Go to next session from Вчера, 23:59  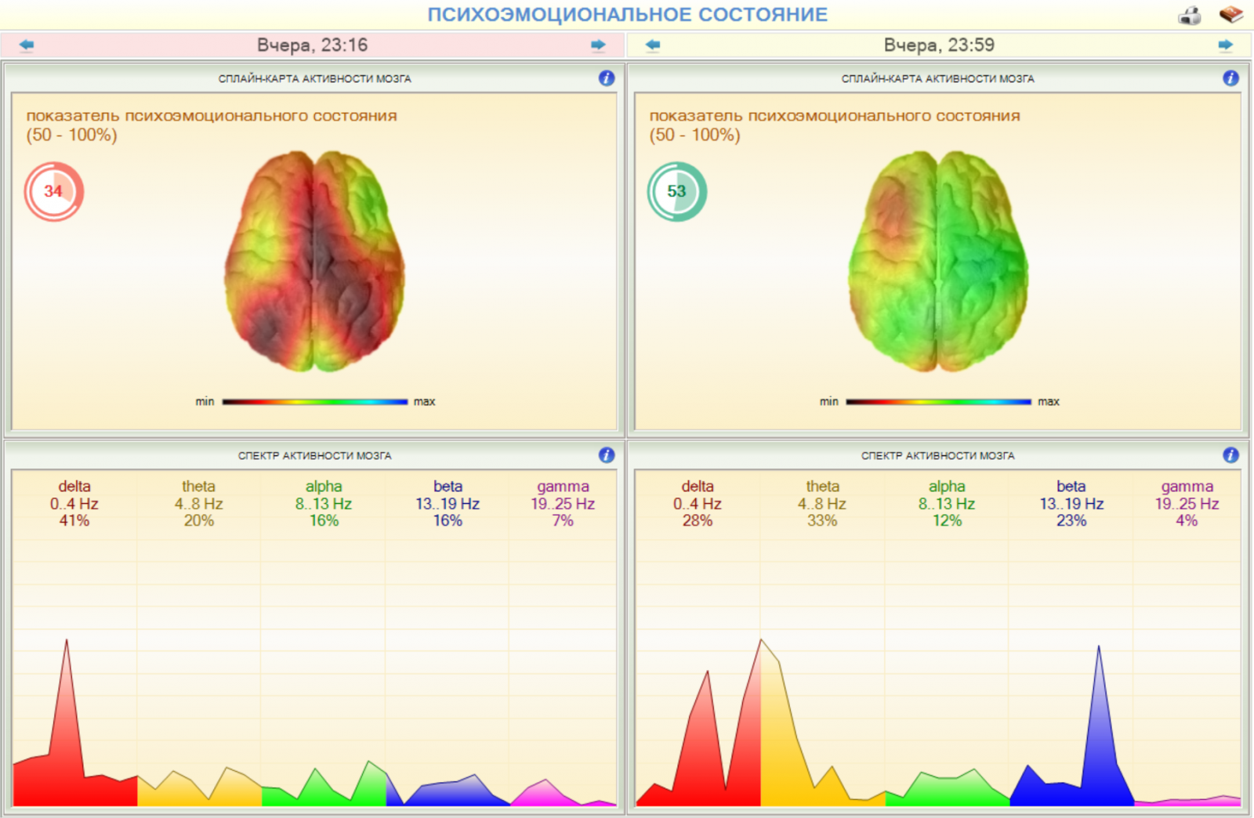(1226, 45)
